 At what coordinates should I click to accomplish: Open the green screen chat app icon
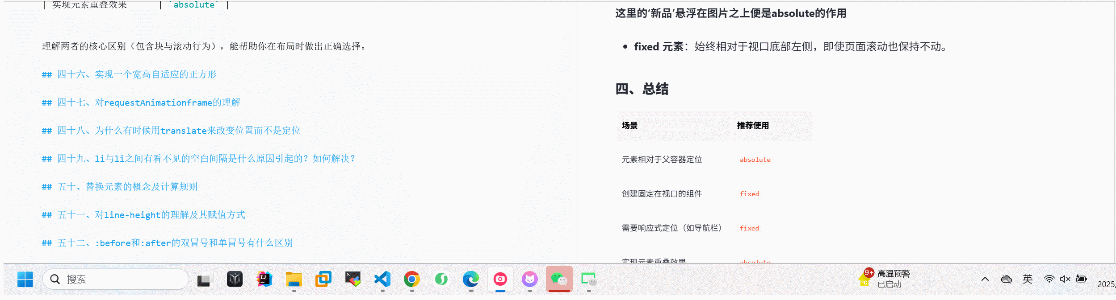tap(589, 279)
